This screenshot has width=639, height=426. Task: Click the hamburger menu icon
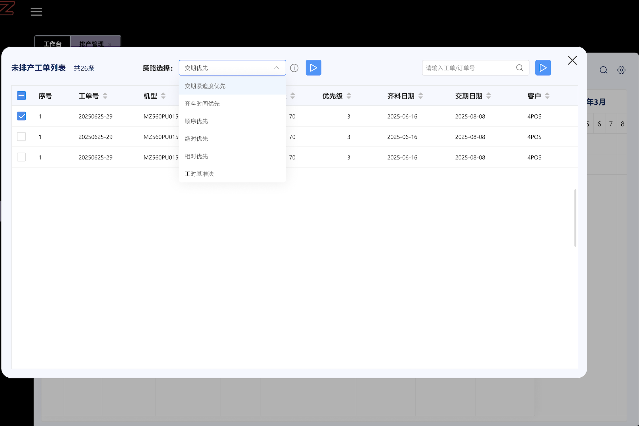[36, 11]
